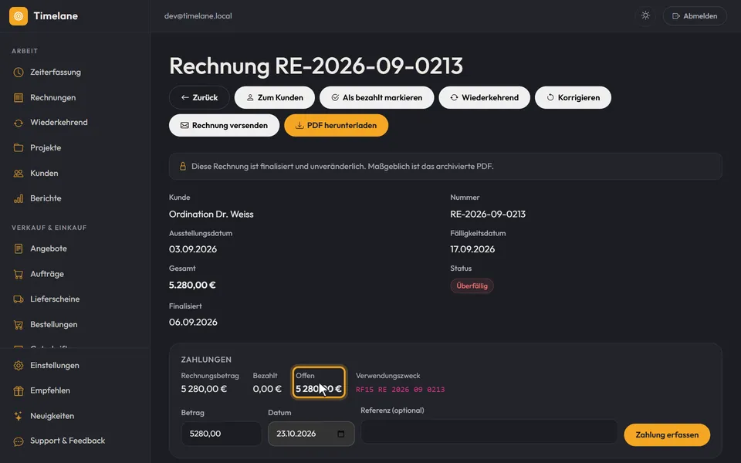Click the Zurück button

tap(199, 97)
